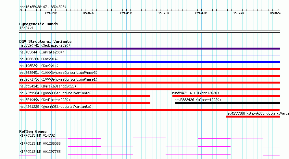Click the 85039k ruler tick label
The width and height of the screenshot is (289, 159).
point(51,13)
